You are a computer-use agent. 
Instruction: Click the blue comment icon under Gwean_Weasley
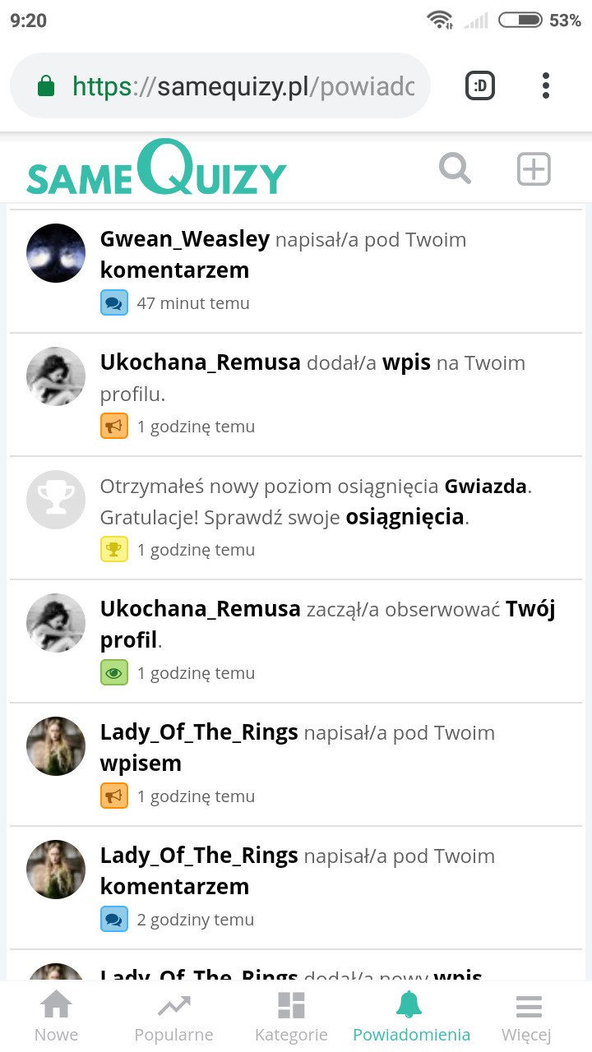[x=114, y=303]
